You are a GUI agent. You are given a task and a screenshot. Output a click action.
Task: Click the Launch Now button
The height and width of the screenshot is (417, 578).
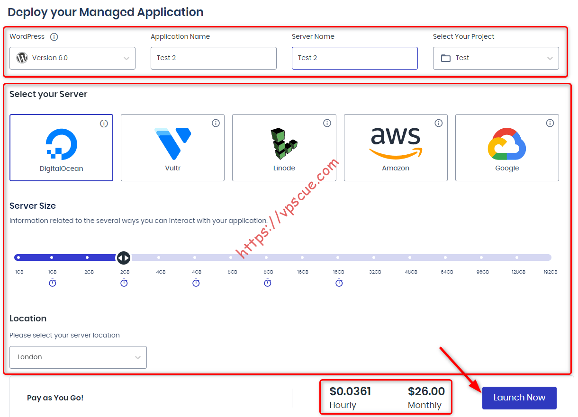[519, 398]
